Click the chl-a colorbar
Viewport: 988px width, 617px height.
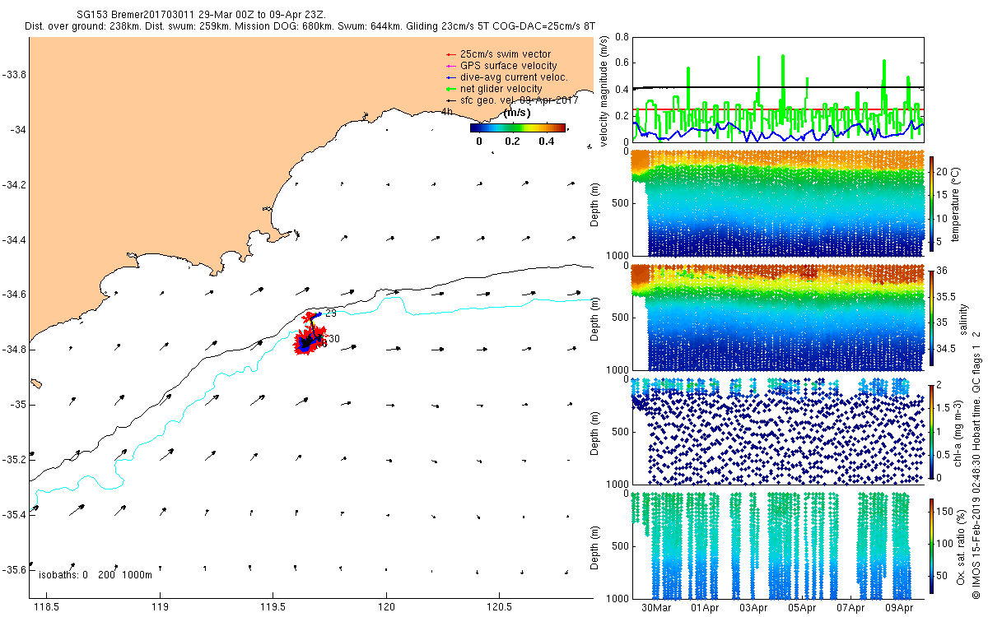[932, 431]
